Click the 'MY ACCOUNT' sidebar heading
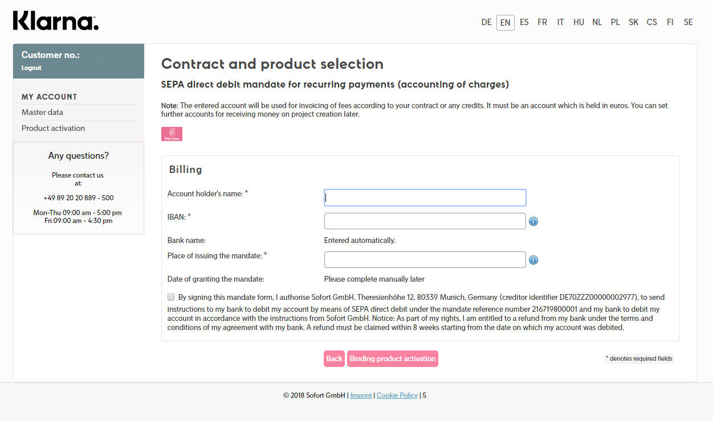The image size is (713, 421). 49,97
